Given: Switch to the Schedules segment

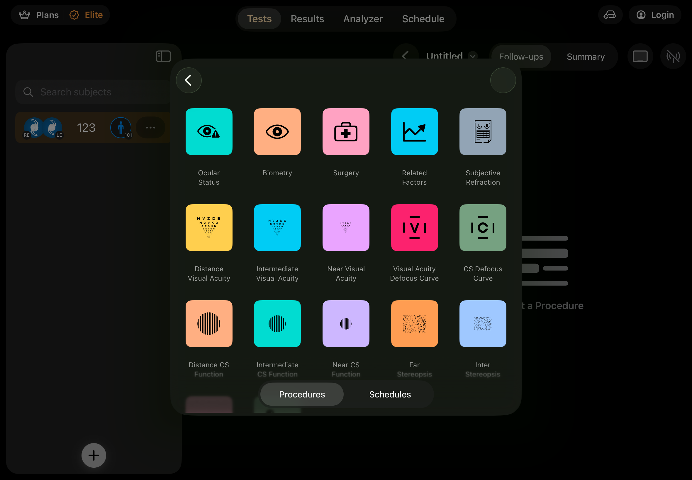Looking at the screenshot, I should [390, 394].
